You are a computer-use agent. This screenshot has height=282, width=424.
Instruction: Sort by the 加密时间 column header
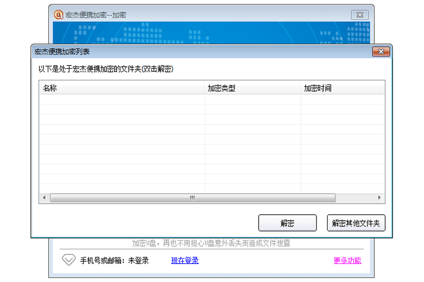pyautogui.click(x=342, y=88)
